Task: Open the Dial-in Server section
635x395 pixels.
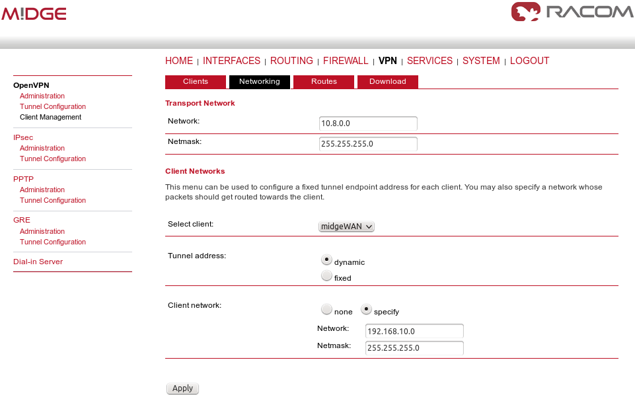Action: [38, 262]
